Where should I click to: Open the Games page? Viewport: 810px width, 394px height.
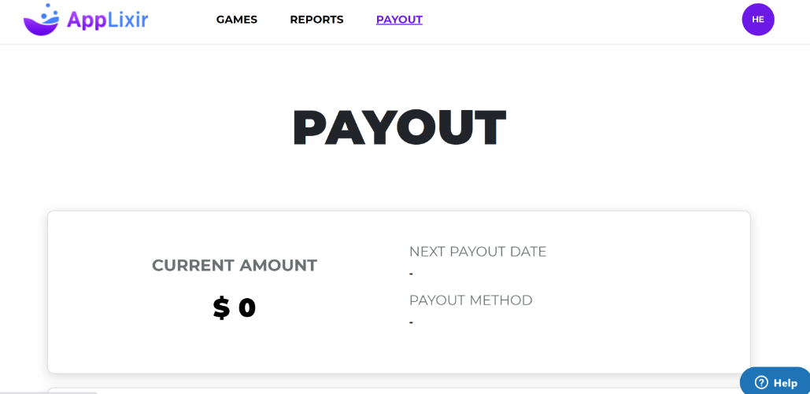236,20
